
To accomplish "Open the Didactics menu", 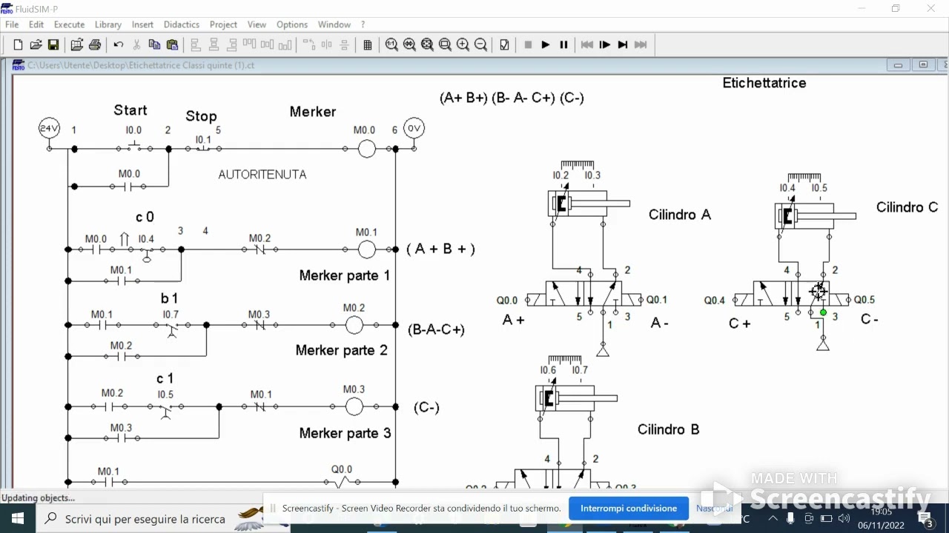I will (x=182, y=24).
